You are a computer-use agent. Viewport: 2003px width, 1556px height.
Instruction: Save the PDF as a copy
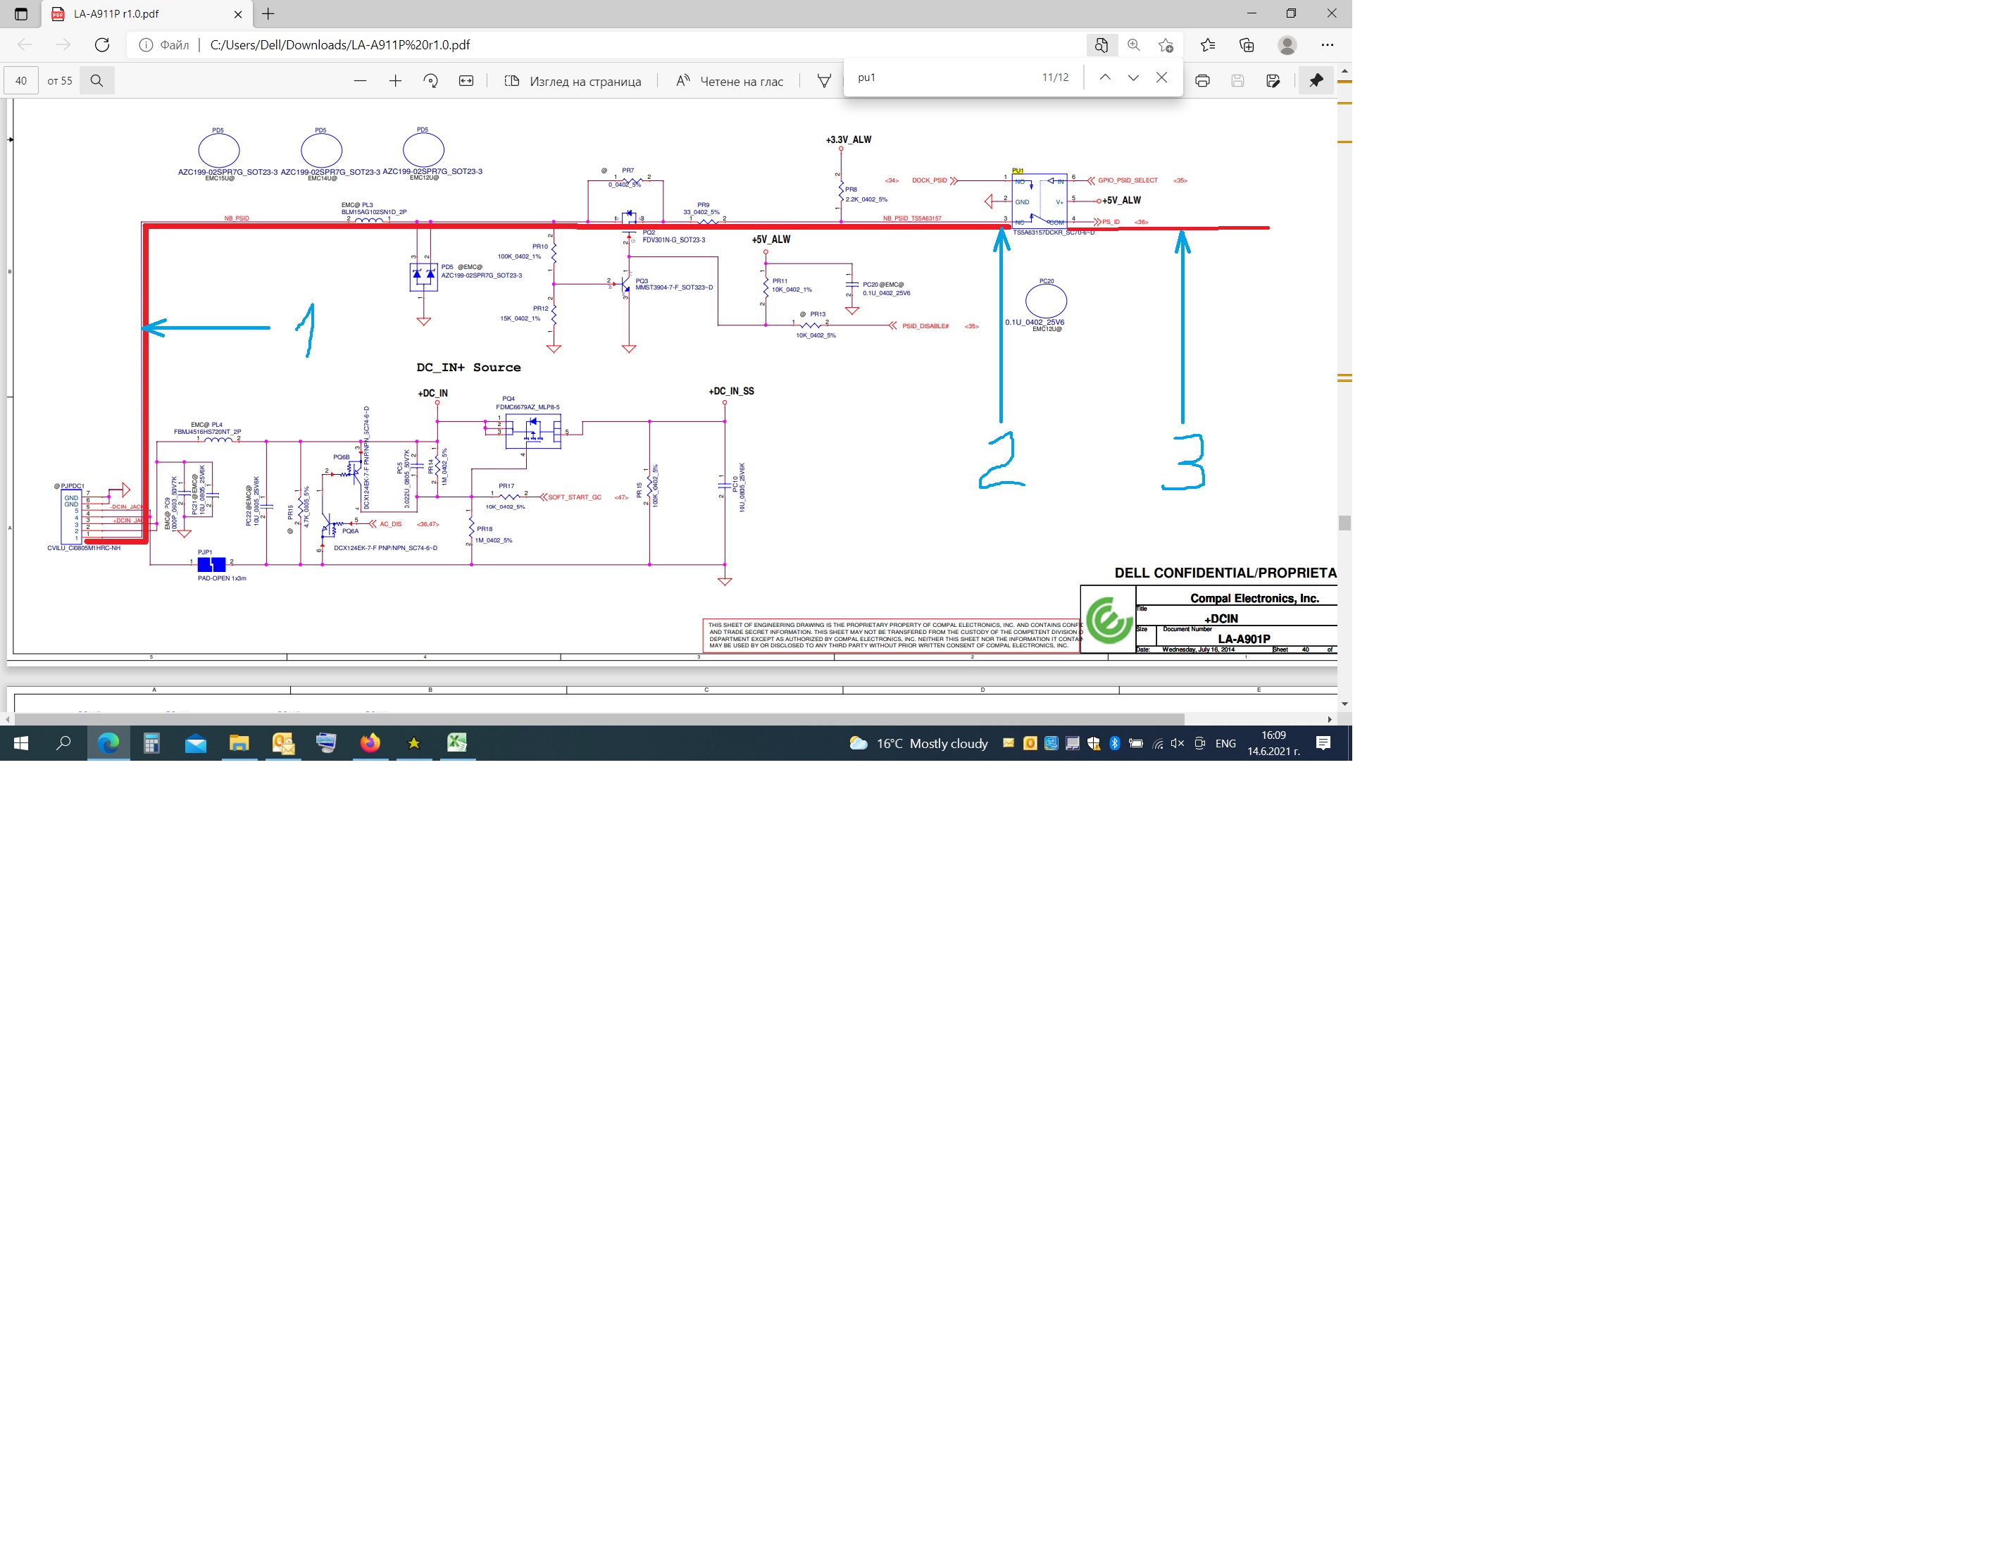tap(1273, 81)
